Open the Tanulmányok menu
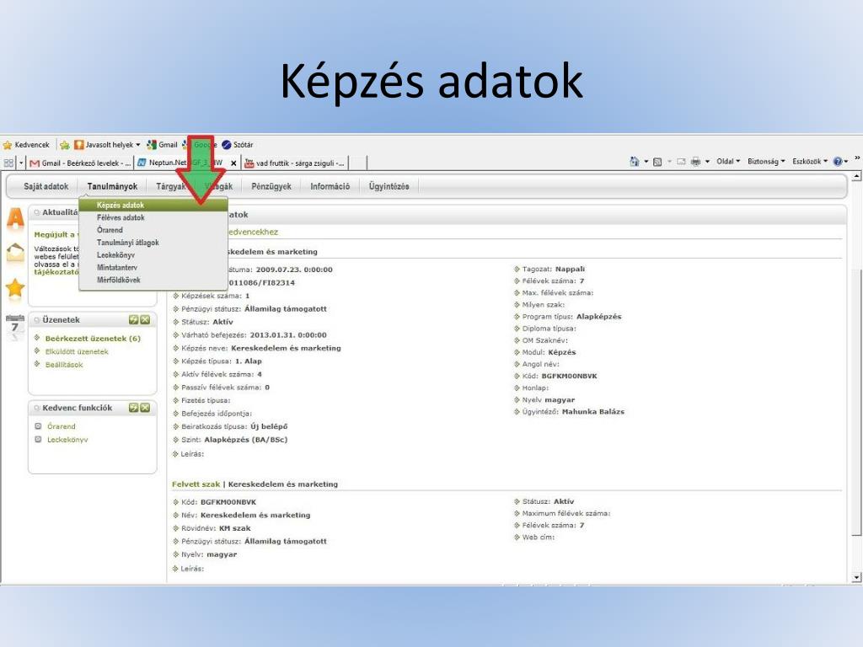863x647 pixels. click(x=112, y=186)
